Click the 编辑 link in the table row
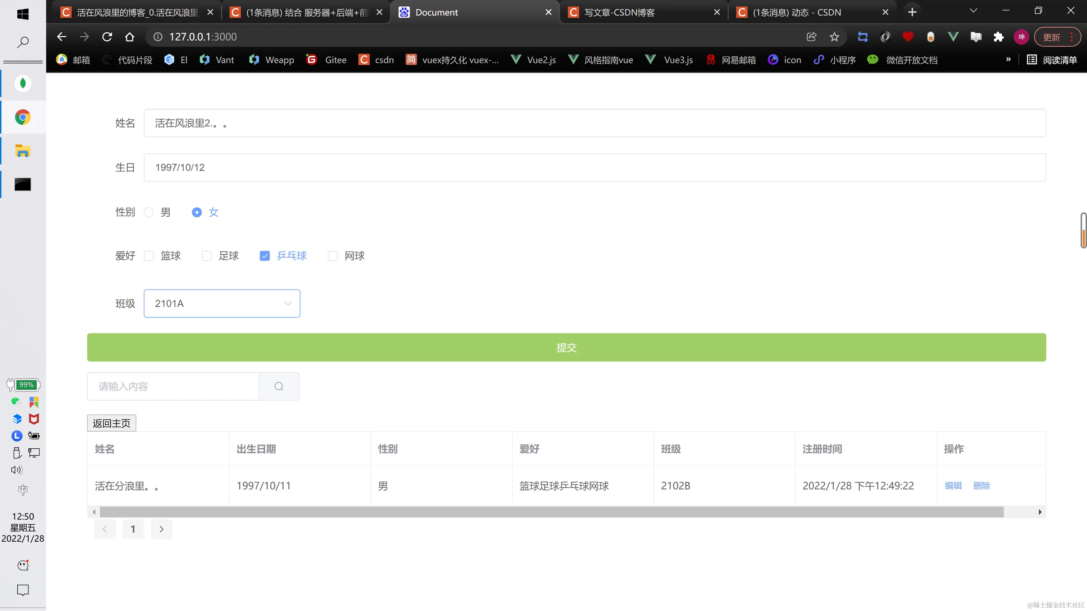 [x=953, y=486]
